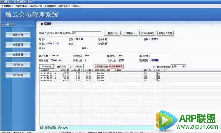Click the 浏览(F4) button
The width and height of the screenshot is (221, 133).
130,33
